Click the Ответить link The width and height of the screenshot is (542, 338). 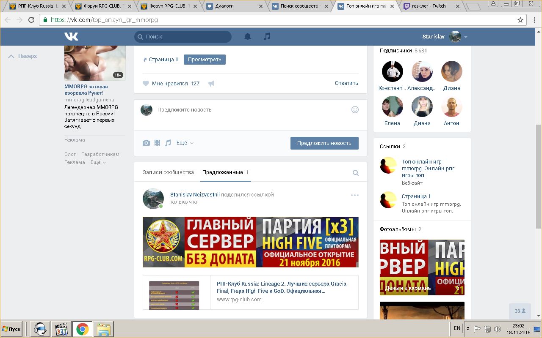(x=346, y=83)
